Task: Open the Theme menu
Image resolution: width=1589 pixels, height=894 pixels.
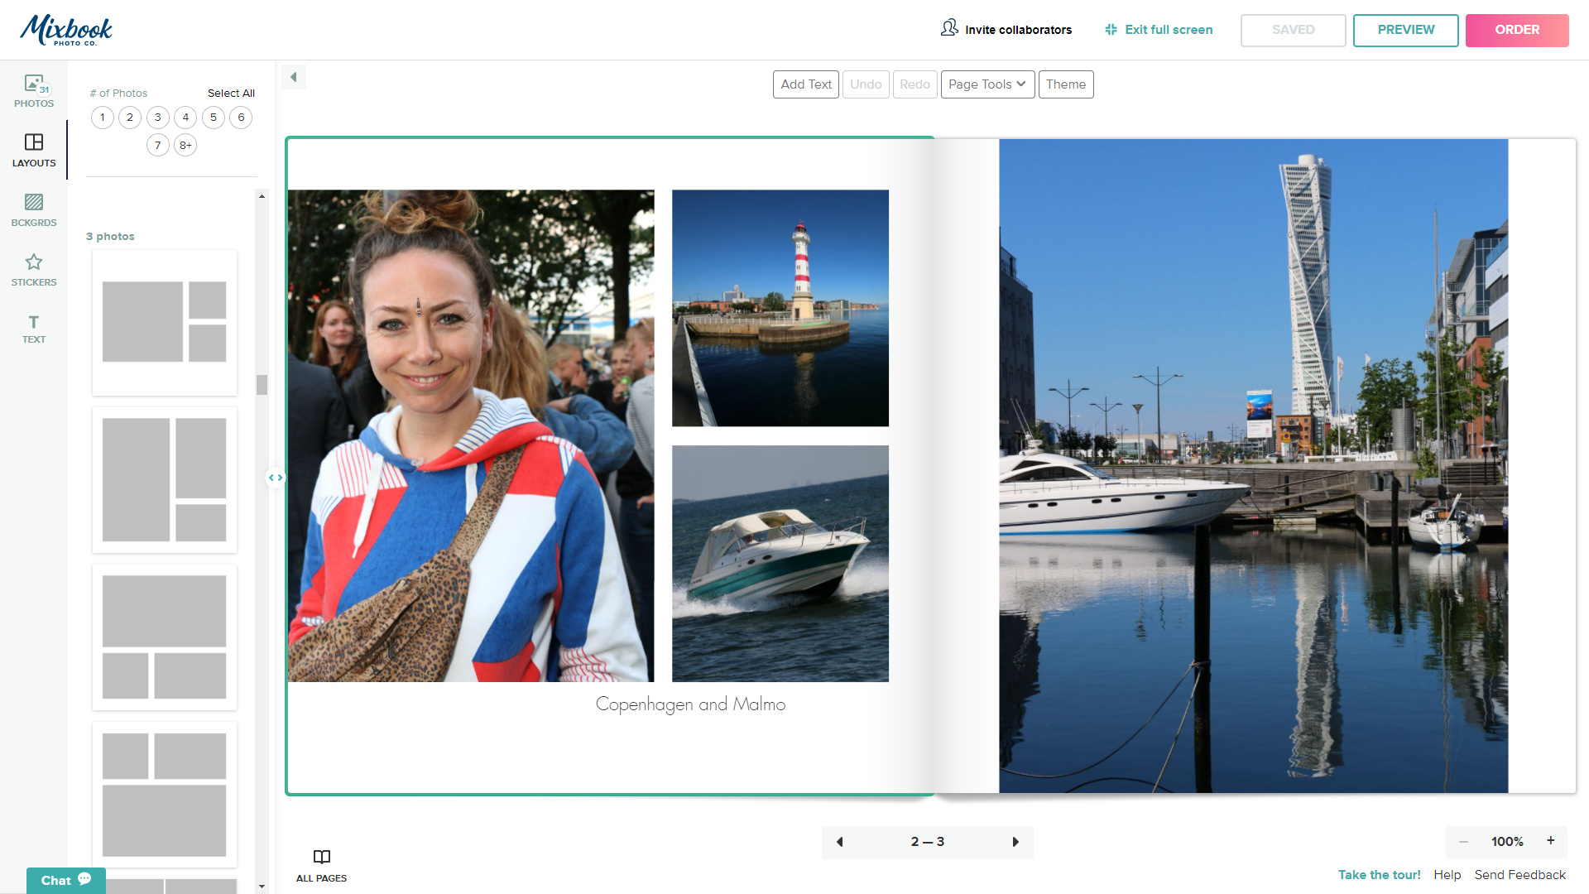Action: (x=1065, y=84)
